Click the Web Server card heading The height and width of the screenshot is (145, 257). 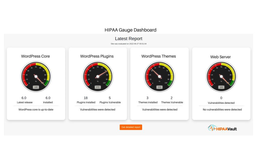pos(221,57)
